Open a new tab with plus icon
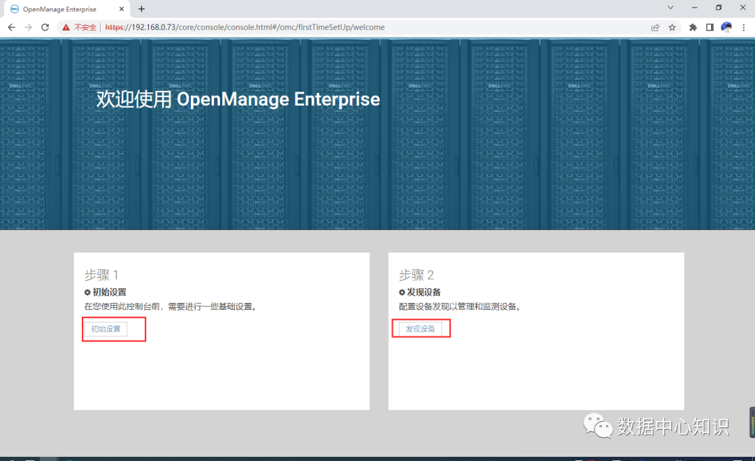 141,9
